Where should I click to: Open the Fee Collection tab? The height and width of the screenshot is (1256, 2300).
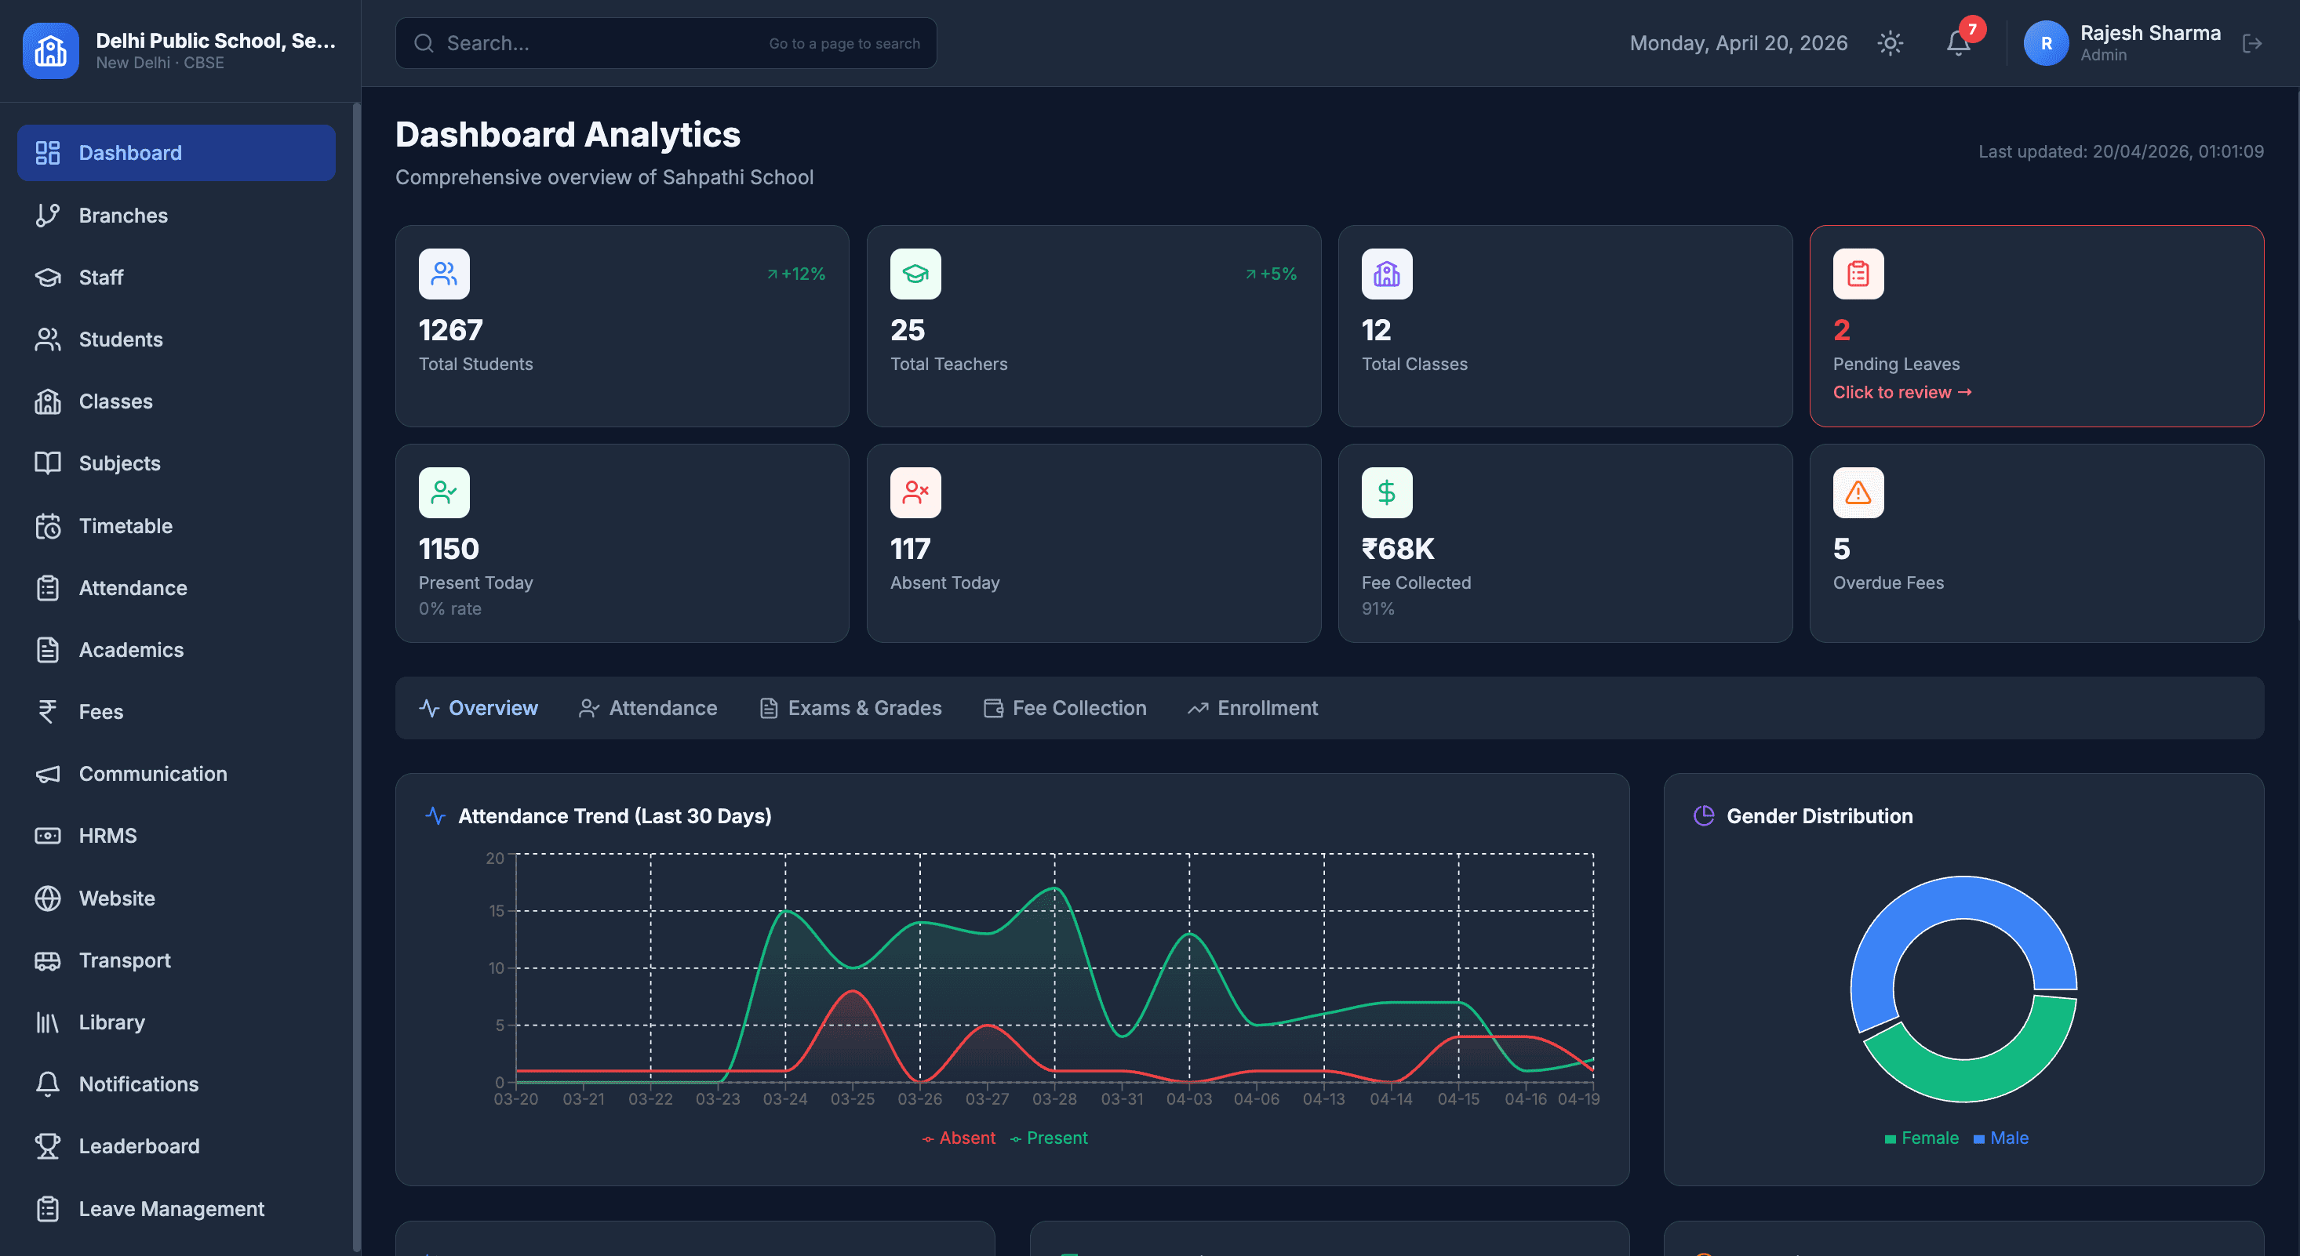pos(1065,708)
